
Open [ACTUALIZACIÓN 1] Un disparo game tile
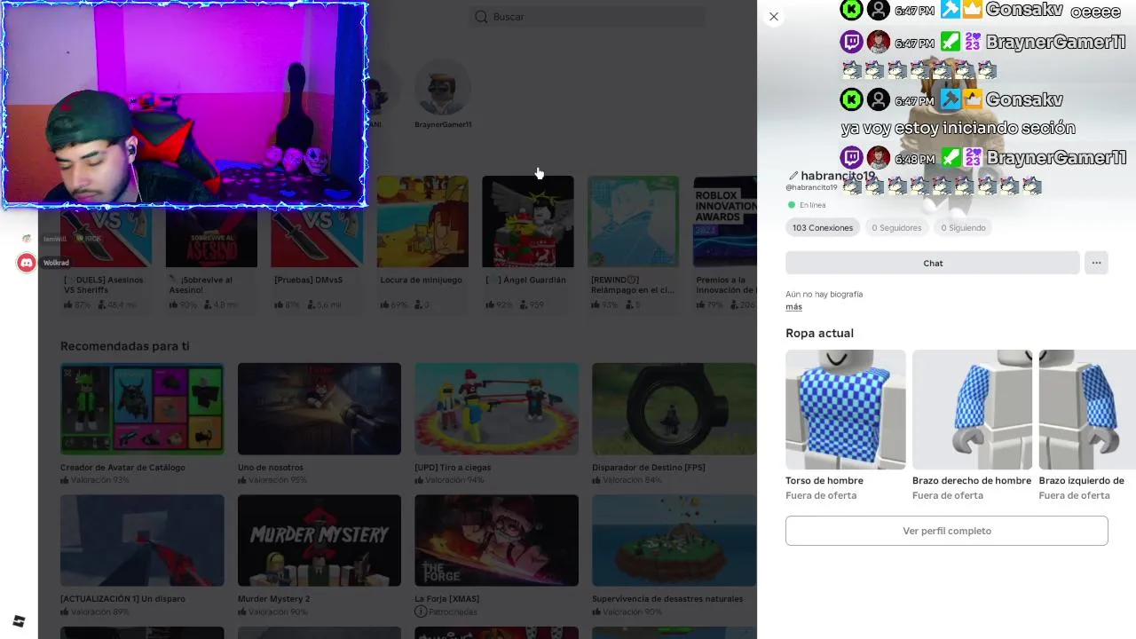point(142,540)
